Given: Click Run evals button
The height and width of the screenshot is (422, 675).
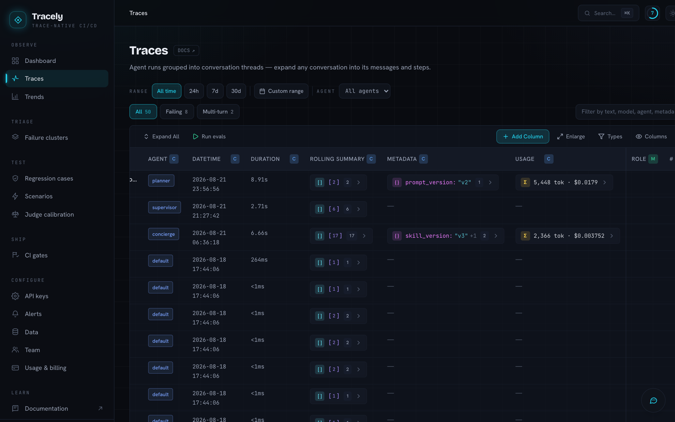Looking at the screenshot, I should [x=209, y=137].
